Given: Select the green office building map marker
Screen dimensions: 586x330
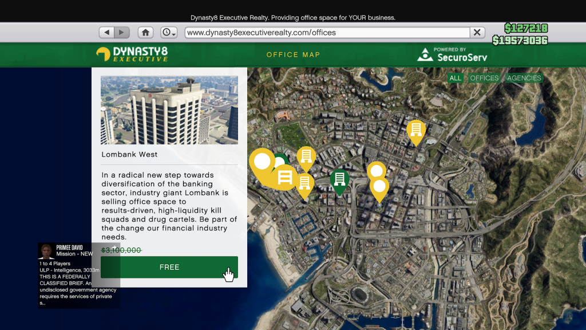Looking at the screenshot, I should (339, 180).
